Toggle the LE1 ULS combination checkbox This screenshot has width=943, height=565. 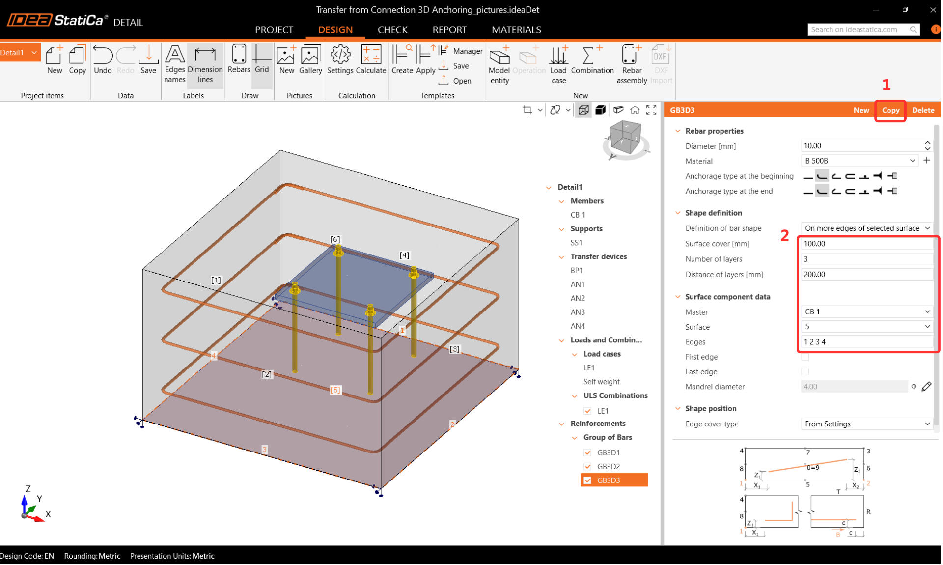(587, 411)
